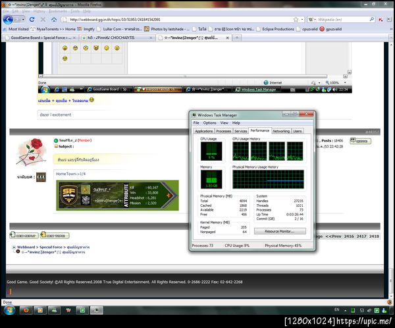Screen dimensions: 395x328
Task: Open the Windows Start orb
Action: point(9,310)
